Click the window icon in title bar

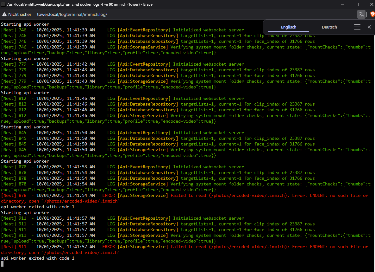[x=3, y=4]
